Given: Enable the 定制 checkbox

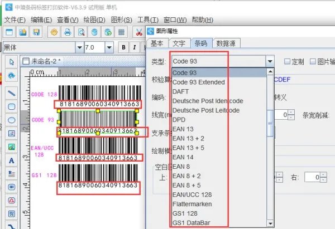Looking at the screenshot, I should [288, 61].
